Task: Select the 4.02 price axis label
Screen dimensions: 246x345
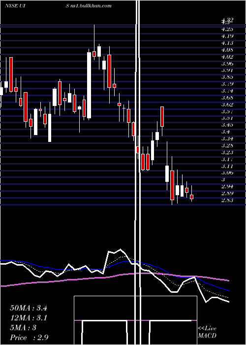Action: point(227,57)
